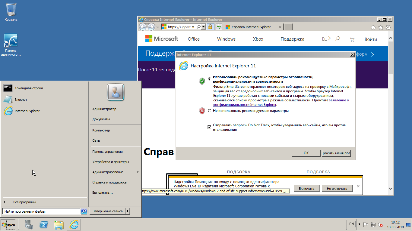Select recommended security settings radio option
Image resolution: width=412 pixels, height=231 pixels.
(x=210, y=79)
